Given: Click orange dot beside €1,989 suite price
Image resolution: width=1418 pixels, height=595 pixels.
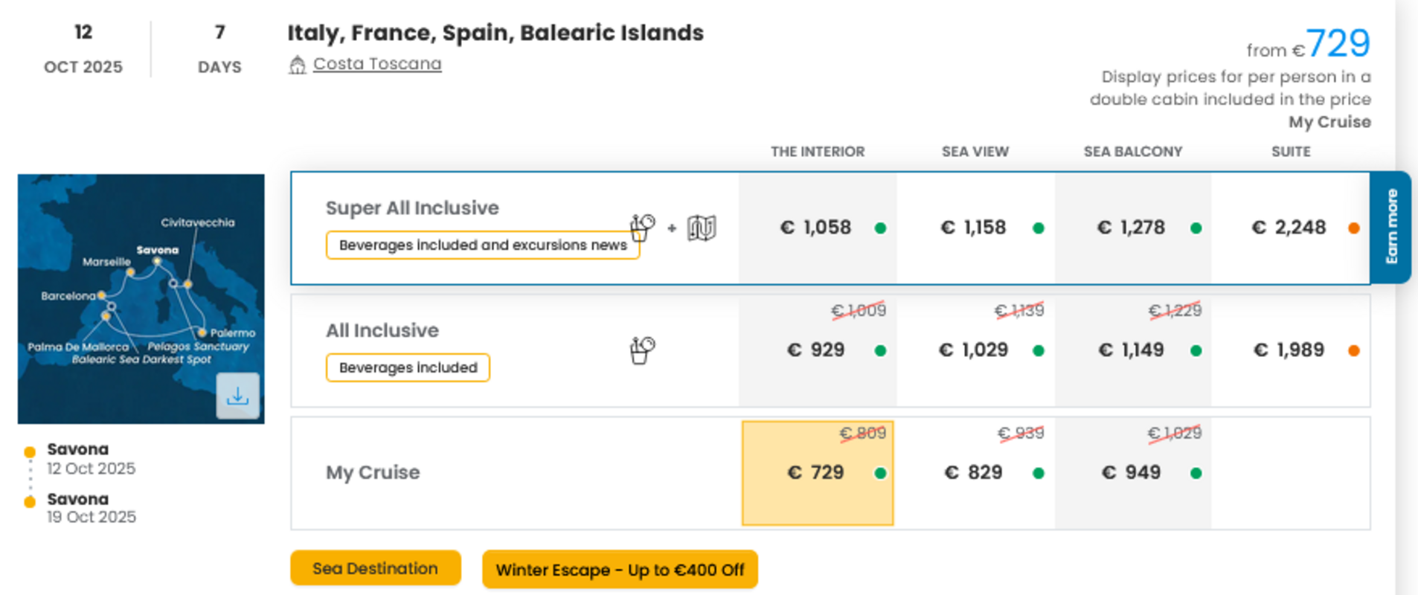Looking at the screenshot, I should tap(1354, 350).
